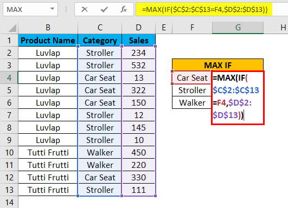The width and height of the screenshot is (288, 208).
Task: Click the Category header cell
Action: [x=100, y=40]
